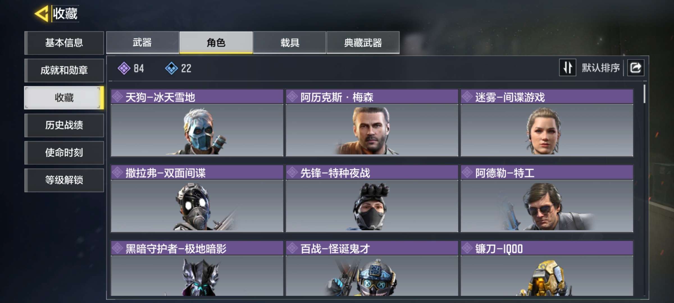This screenshot has width=674, height=303.
Task: Click the rarity icon on 天狗-冰天雪地 card
Action: click(117, 97)
